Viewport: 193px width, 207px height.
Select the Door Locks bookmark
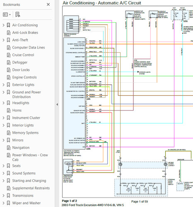21,70
